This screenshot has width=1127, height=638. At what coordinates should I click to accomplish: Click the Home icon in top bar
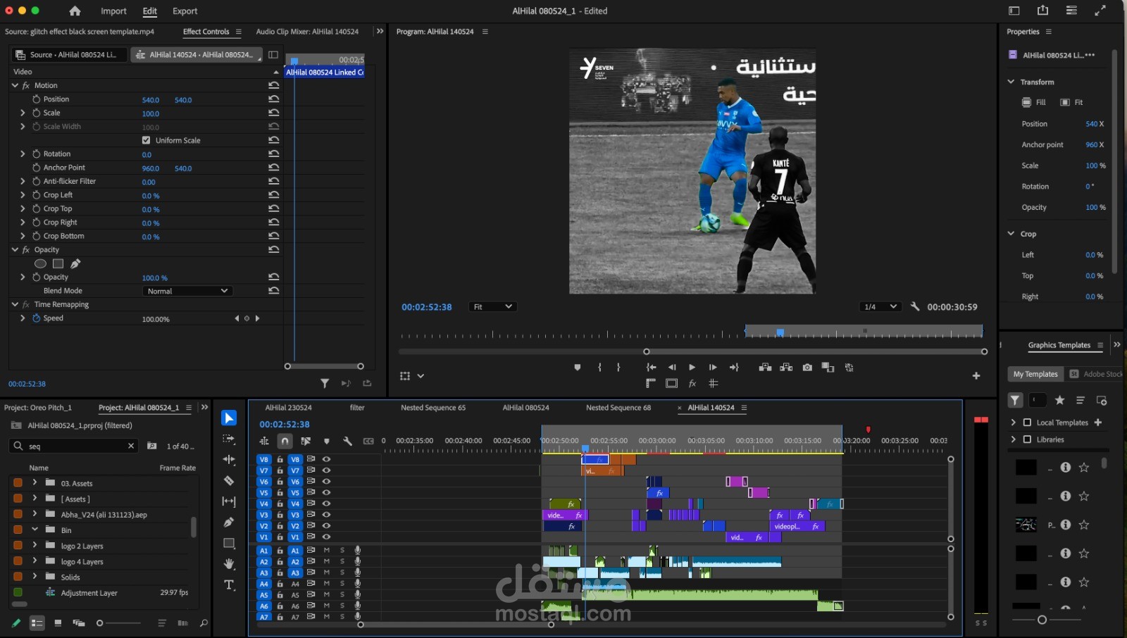click(x=75, y=11)
